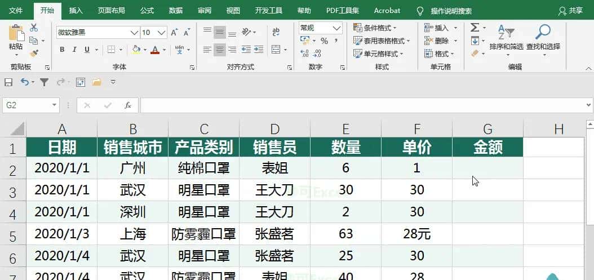Click the fill color paint bucket
Screen dimensions: 594x280
[x=136, y=50]
